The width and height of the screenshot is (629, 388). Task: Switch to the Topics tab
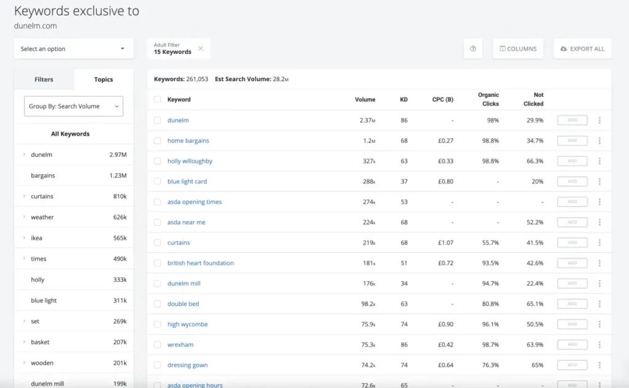(x=103, y=79)
